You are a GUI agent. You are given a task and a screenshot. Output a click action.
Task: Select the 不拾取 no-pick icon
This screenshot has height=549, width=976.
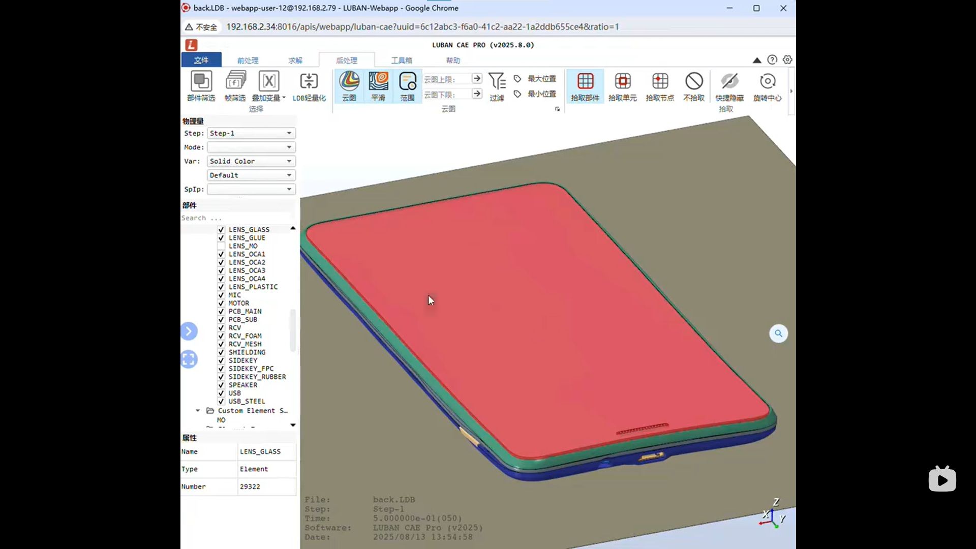694,82
